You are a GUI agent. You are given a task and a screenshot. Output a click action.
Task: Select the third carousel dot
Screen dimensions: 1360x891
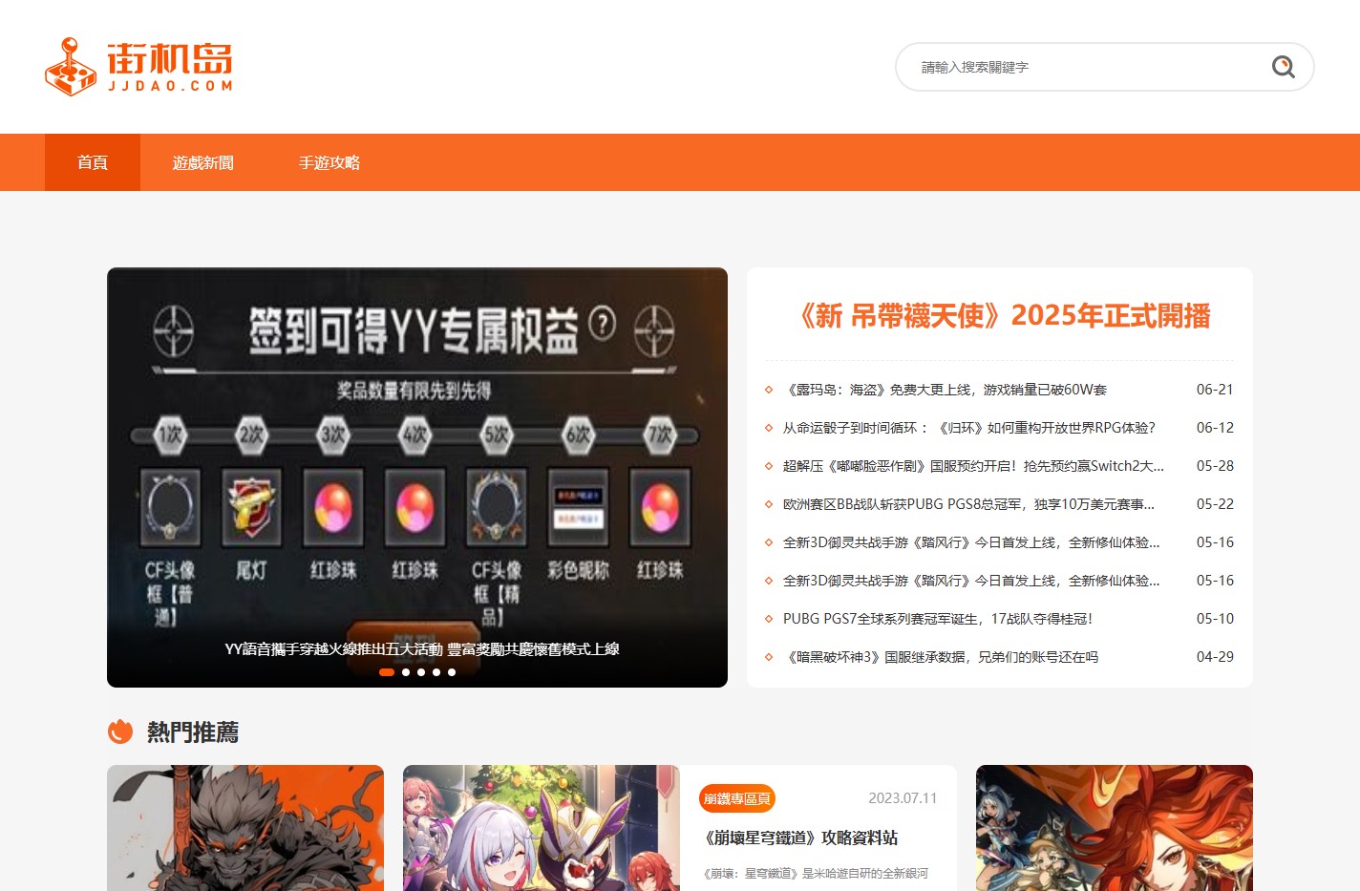(421, 672)
